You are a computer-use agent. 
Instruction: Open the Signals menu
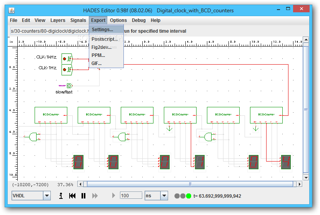78,20
